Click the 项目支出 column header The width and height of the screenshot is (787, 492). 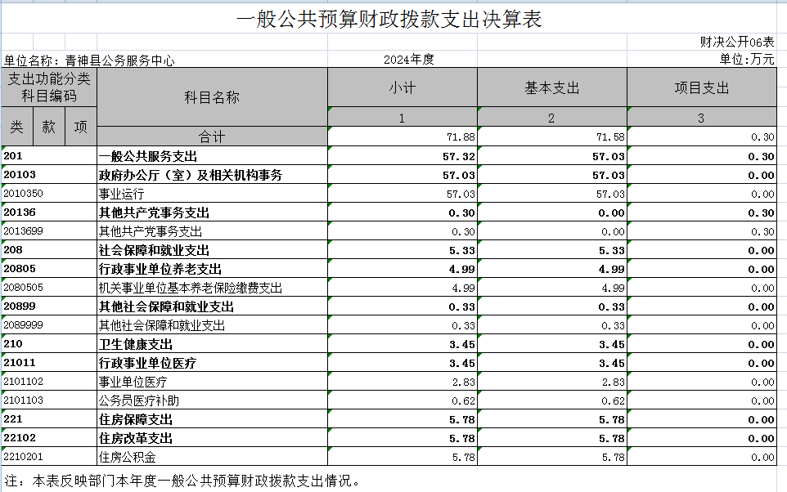point(700,88)
